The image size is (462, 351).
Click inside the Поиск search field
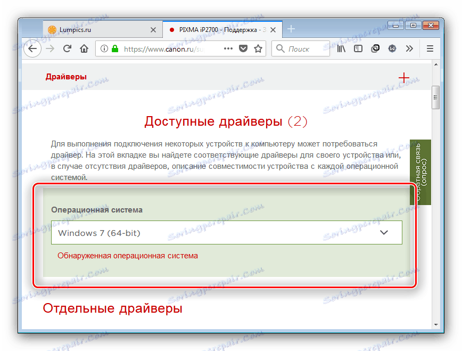pyautogui.click(x=303, y=48)
